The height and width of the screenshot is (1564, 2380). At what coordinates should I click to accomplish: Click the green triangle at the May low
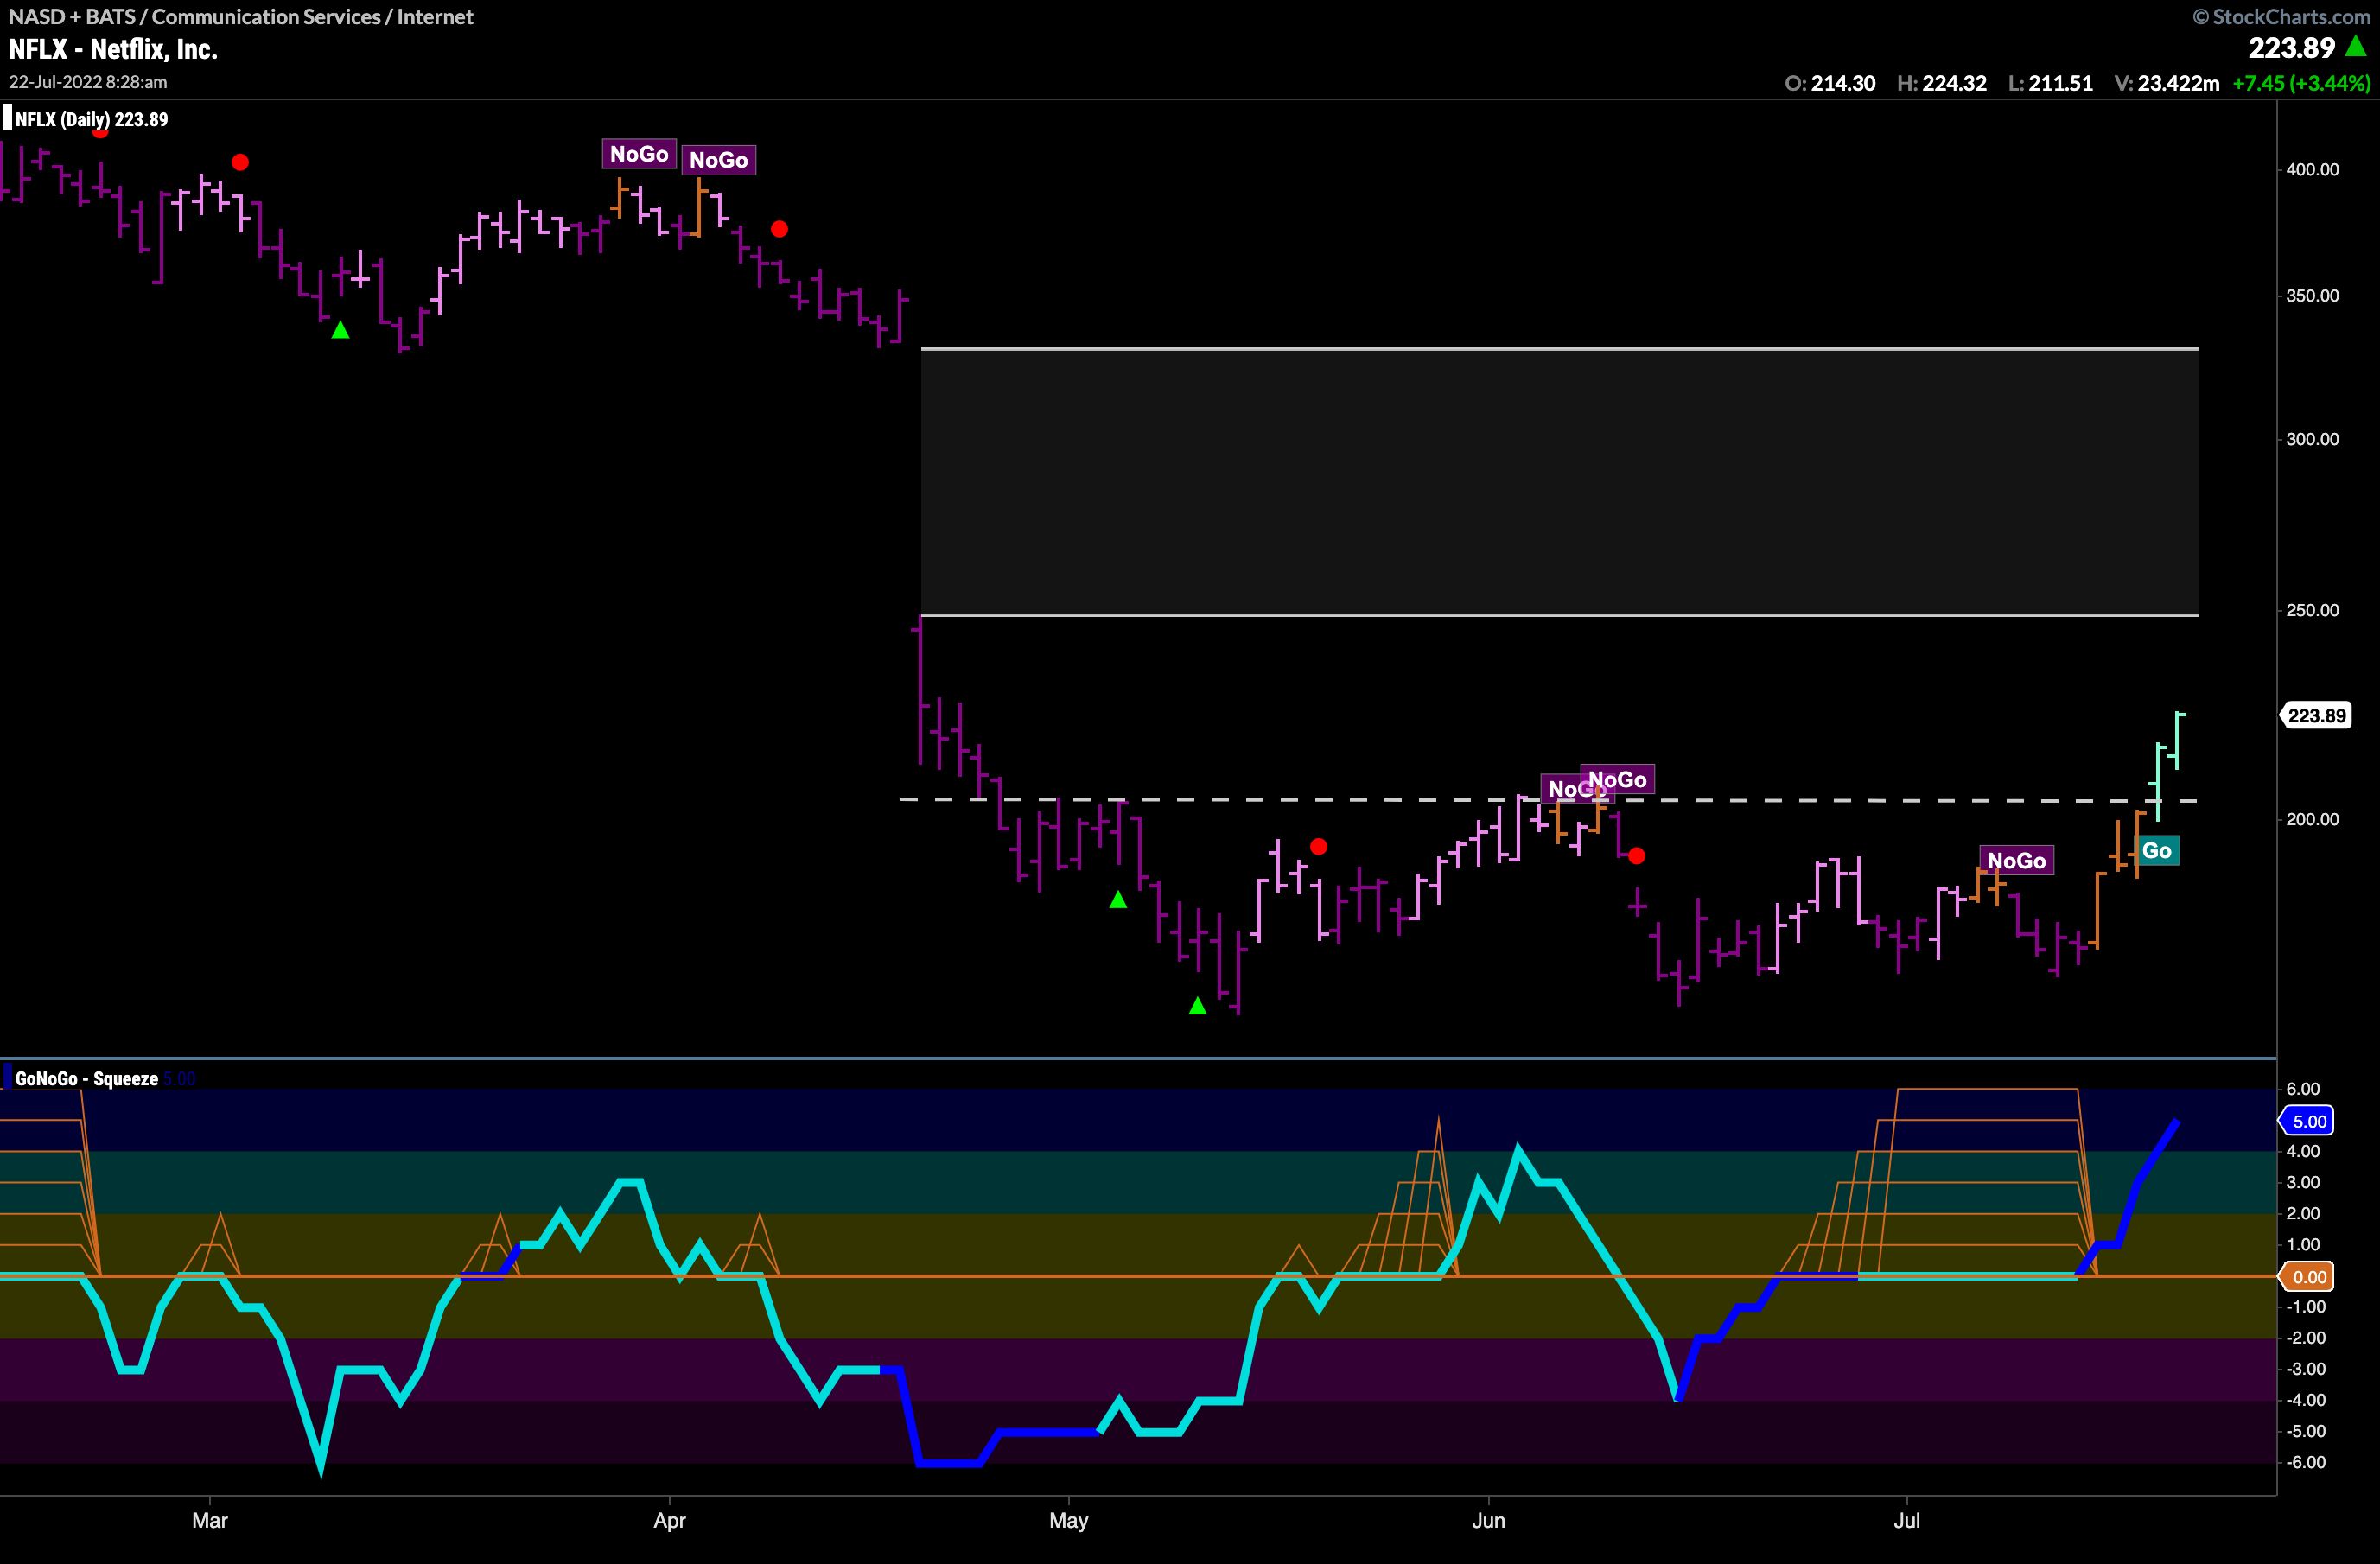click(1197, 1005)
